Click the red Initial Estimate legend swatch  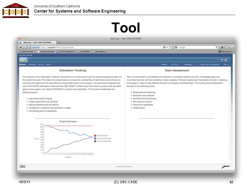(x=95, y=136)
